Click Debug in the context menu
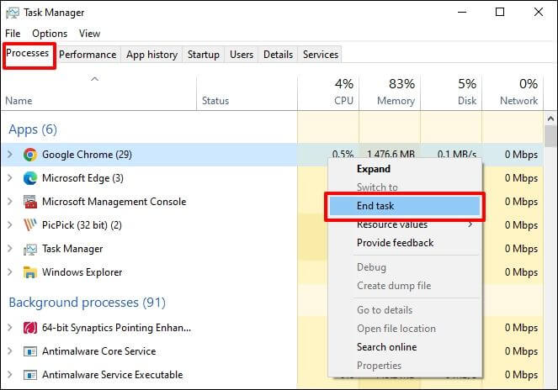 (x=405, y=267)
